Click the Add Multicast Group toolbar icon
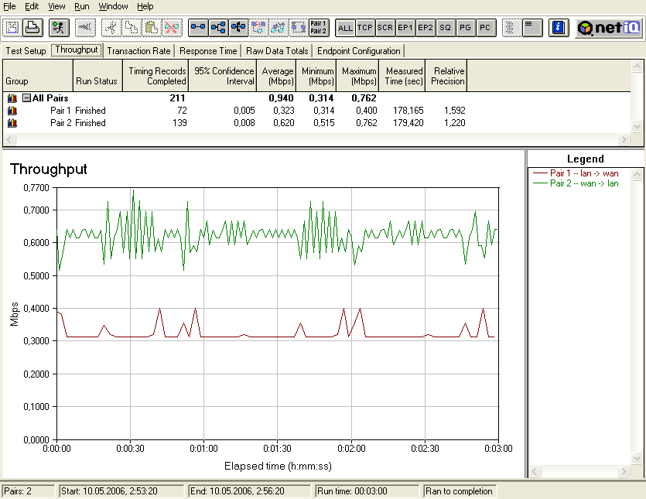 [x=218, y=27]
